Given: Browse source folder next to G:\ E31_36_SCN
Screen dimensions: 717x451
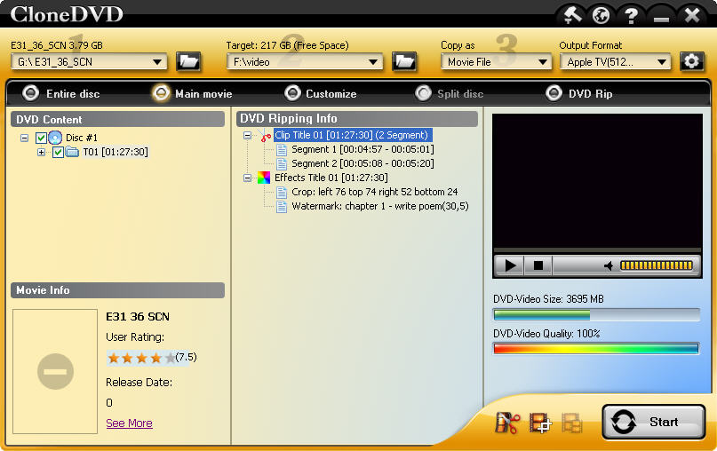Looking at the screenshot, I should [x=188, y=61].
